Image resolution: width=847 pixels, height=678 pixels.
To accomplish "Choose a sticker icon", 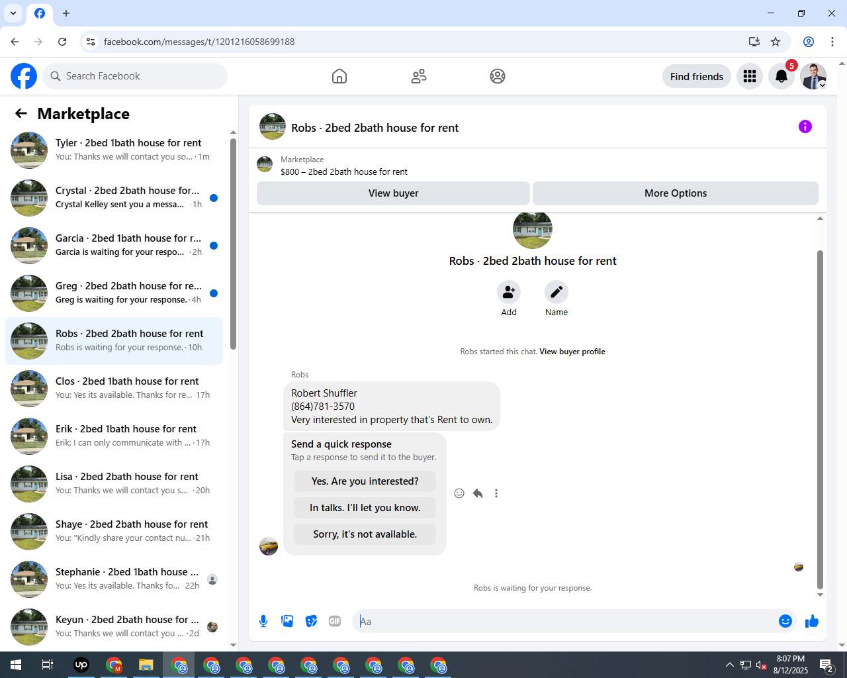I will [x=311, y=621].
